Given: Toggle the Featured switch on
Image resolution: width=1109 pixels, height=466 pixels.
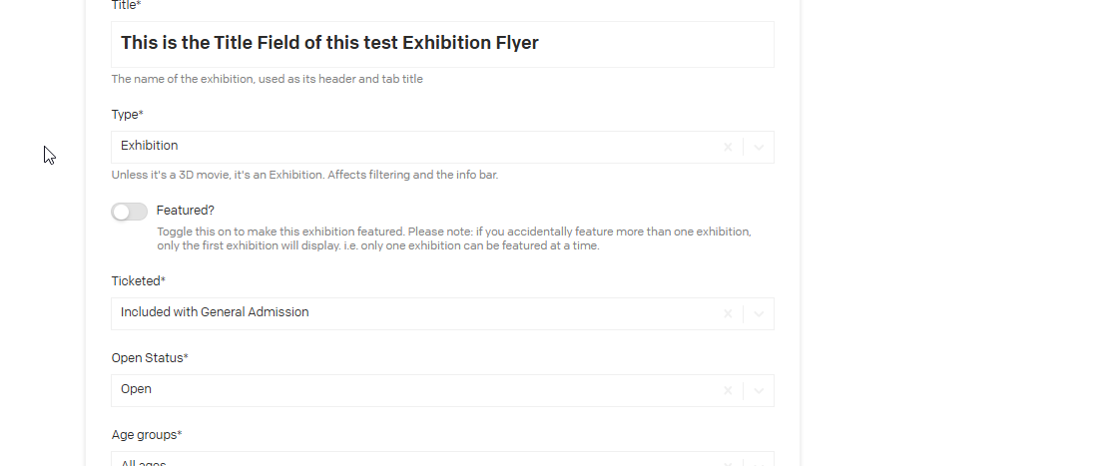Looking at the screenshot, I should 130,212.
